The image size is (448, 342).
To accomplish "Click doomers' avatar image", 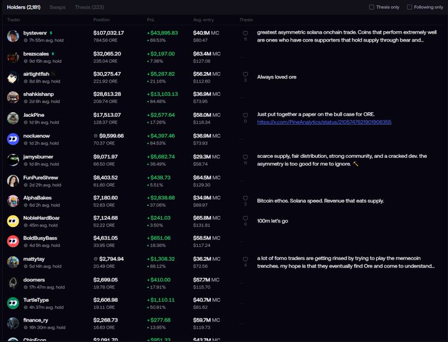I will 13,283.
